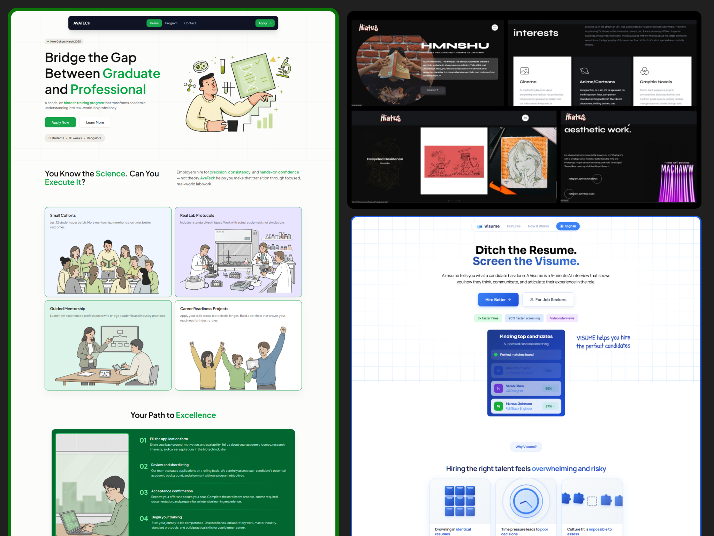Click the Sign In button on Visume
The width and height of the screenshot is (714, 536).
click(x=568, y=226)
